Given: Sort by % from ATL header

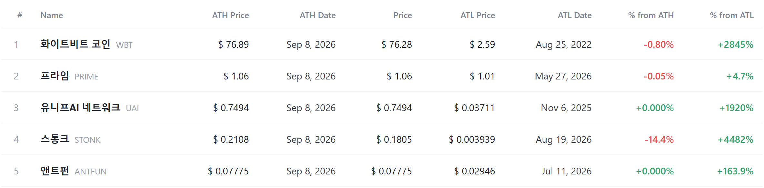Looking at the screenshot, I should click(732, 15).
